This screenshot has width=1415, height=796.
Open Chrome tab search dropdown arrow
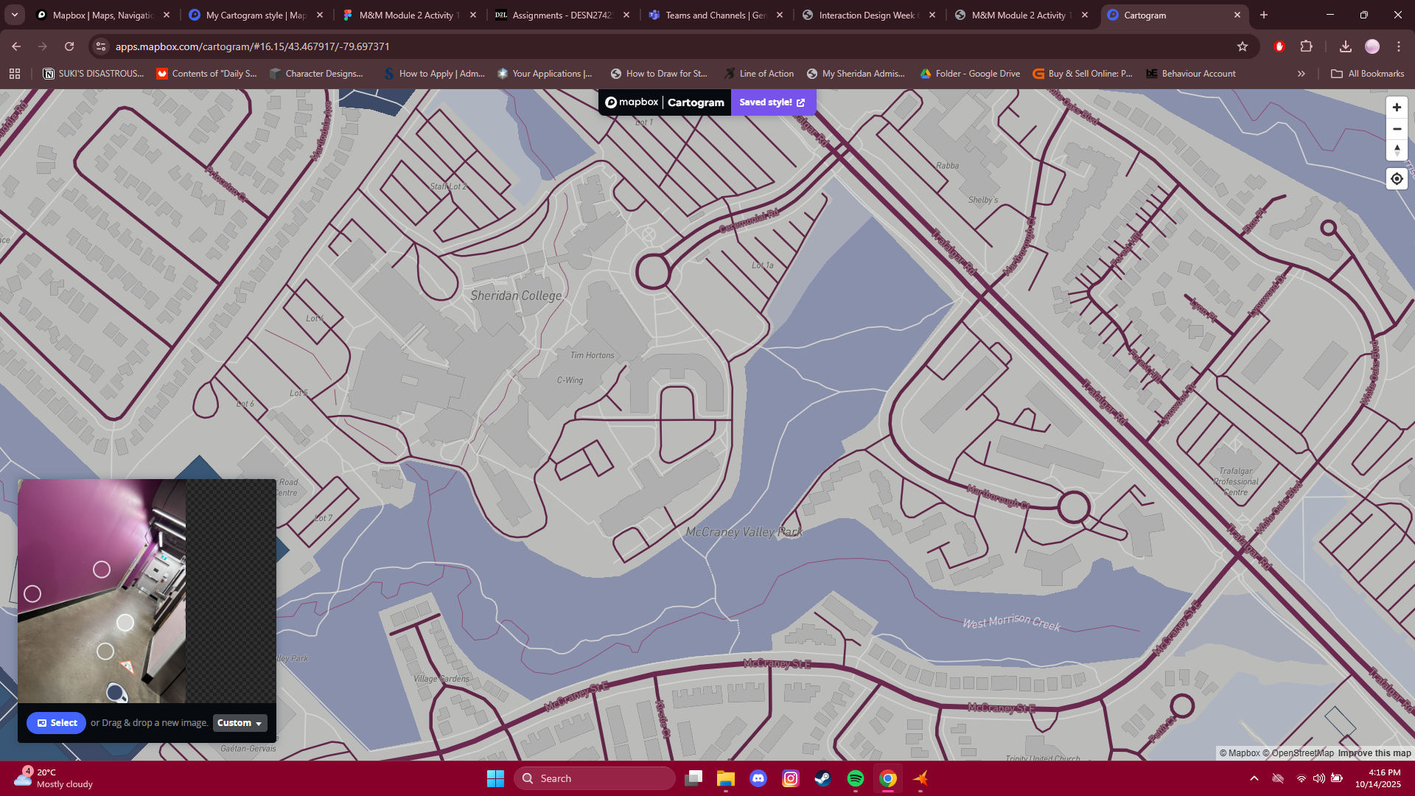coord(15,15)
